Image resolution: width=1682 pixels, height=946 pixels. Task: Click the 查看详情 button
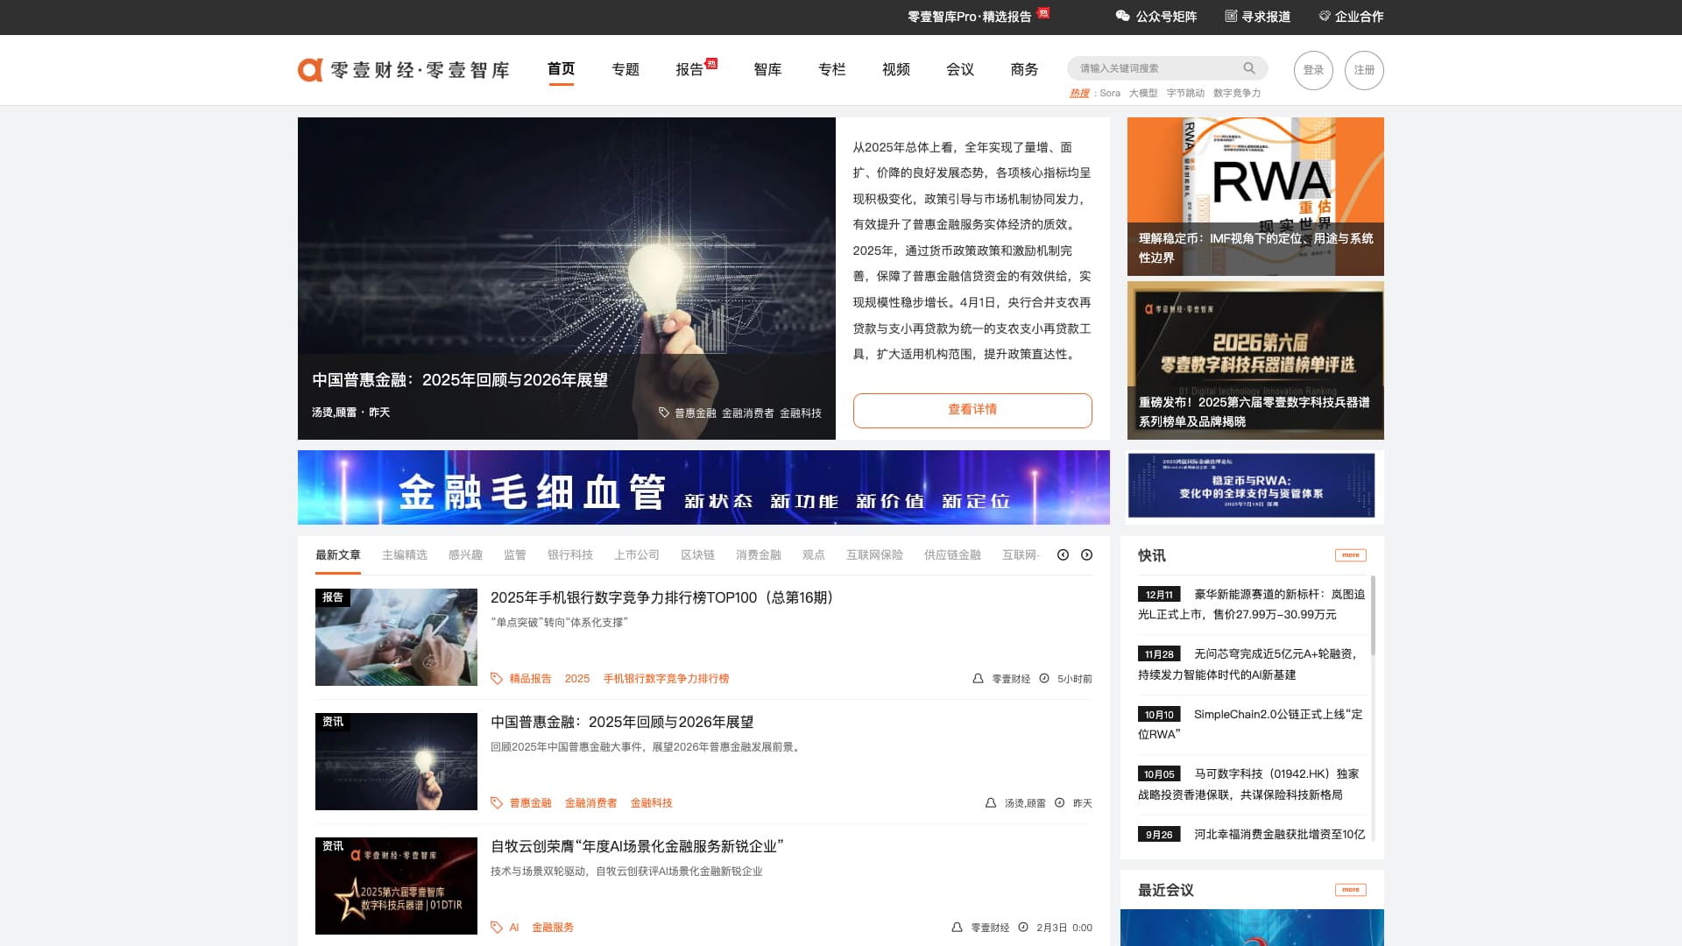(x=972, y=410)
